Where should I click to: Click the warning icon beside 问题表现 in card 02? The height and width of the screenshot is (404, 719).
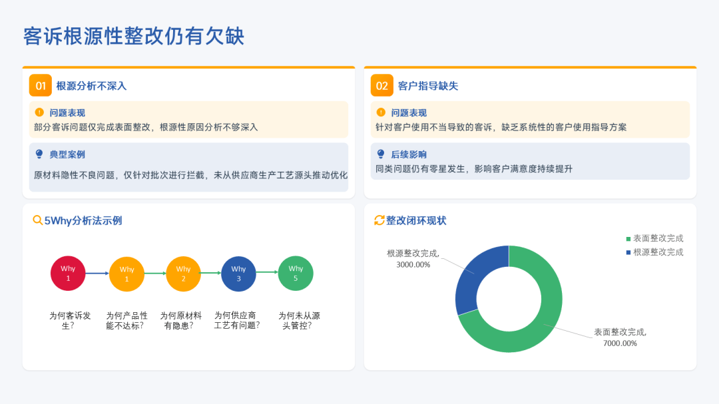coord(381,112)
